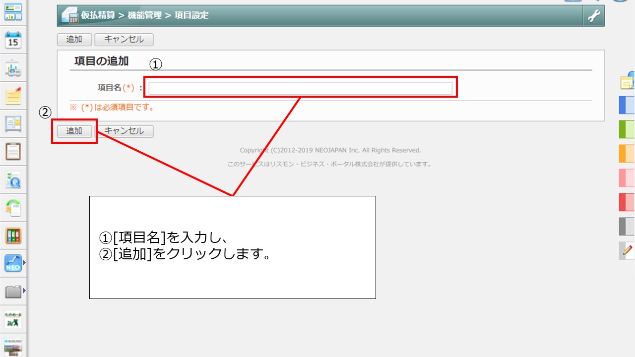Image resolution: width=635 pixels, height=357 pixels.
Task: Open the document search magnifier icon
Action: coord(13,179)
